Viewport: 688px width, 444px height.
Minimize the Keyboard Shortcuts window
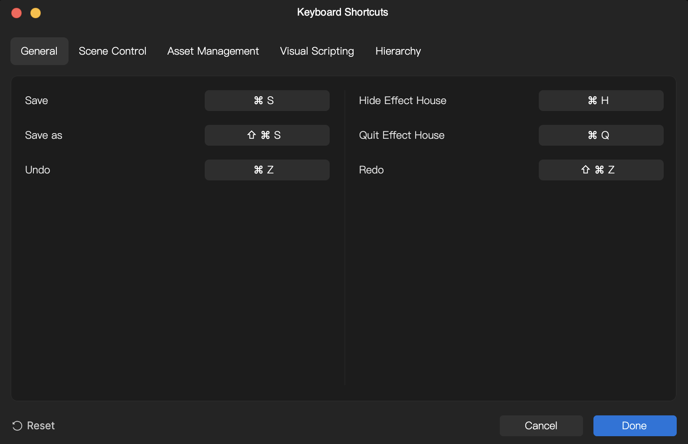[x=36, y=13]
